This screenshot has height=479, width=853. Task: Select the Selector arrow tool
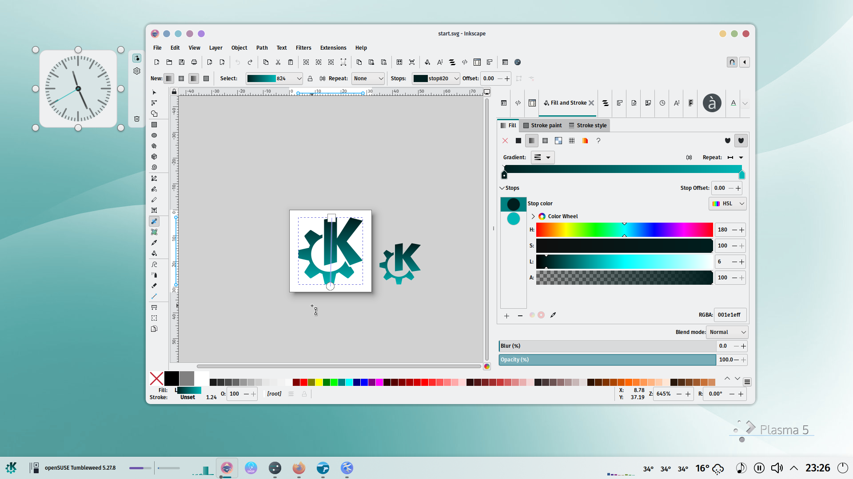(154, 92)
